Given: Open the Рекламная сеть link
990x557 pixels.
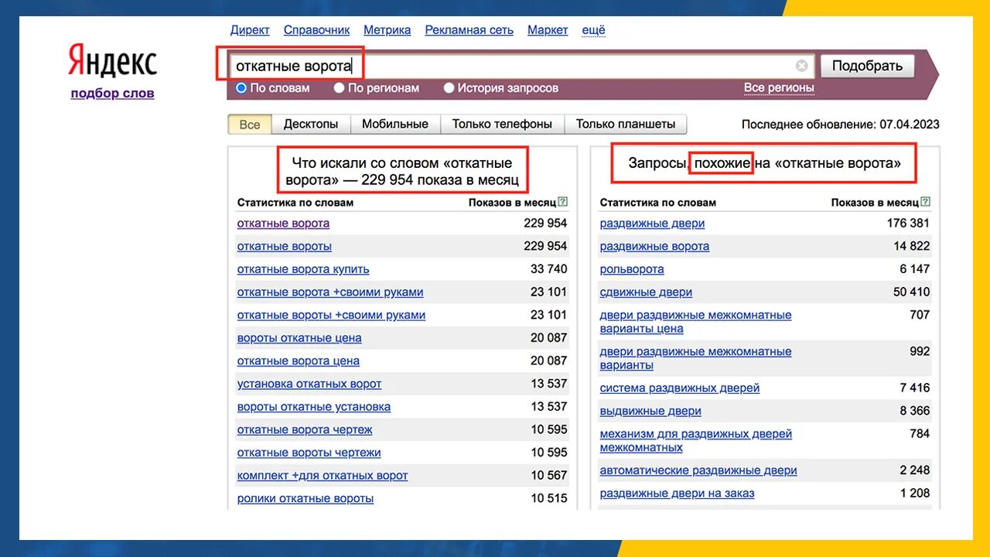Looking at the screenshot, I should (469, 30).
